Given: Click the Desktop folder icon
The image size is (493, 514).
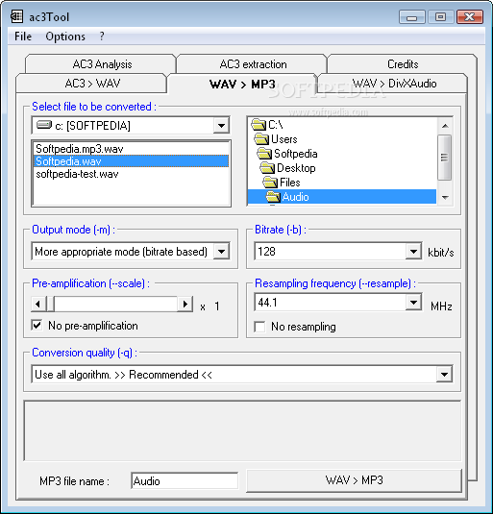Looking at the screenshot, I should pos(267,168).
